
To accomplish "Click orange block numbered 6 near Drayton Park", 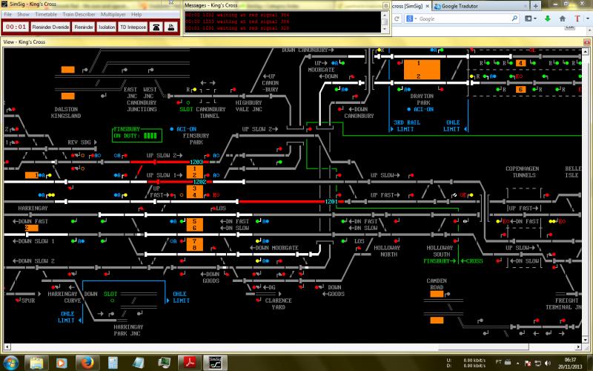I will [x=521, y=90].
